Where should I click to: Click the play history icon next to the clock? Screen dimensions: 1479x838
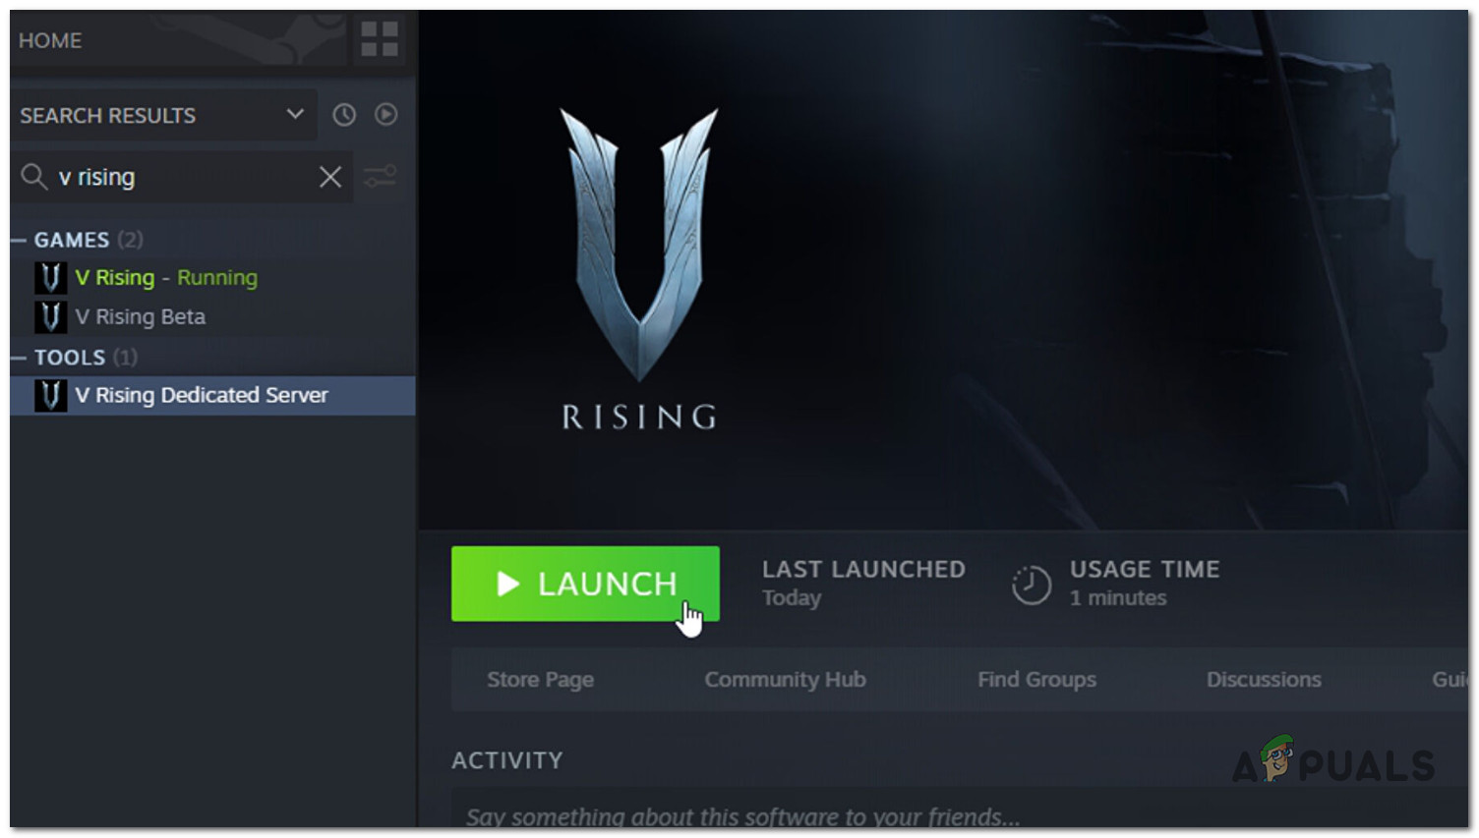point(385,115)
